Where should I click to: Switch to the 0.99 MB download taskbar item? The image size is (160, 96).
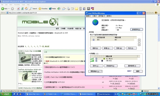point(69,94)
